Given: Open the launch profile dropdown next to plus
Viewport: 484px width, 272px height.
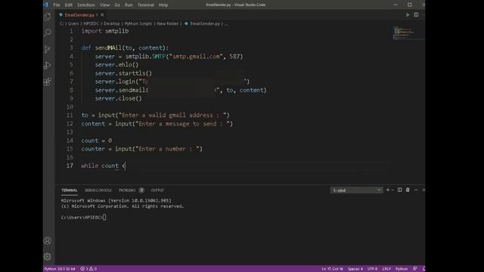Looking at the screenshot, I should click(392, 190).
